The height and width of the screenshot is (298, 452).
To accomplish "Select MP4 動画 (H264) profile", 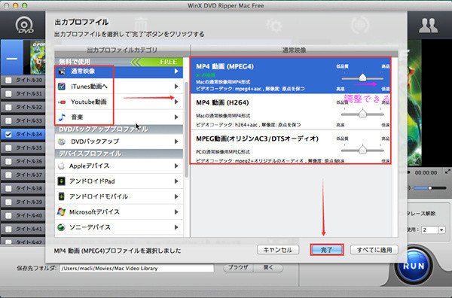I will [290, 111].
